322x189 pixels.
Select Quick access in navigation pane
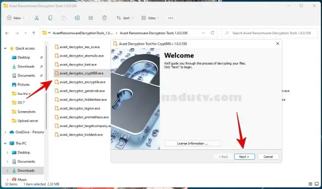(x=25, y=48)
